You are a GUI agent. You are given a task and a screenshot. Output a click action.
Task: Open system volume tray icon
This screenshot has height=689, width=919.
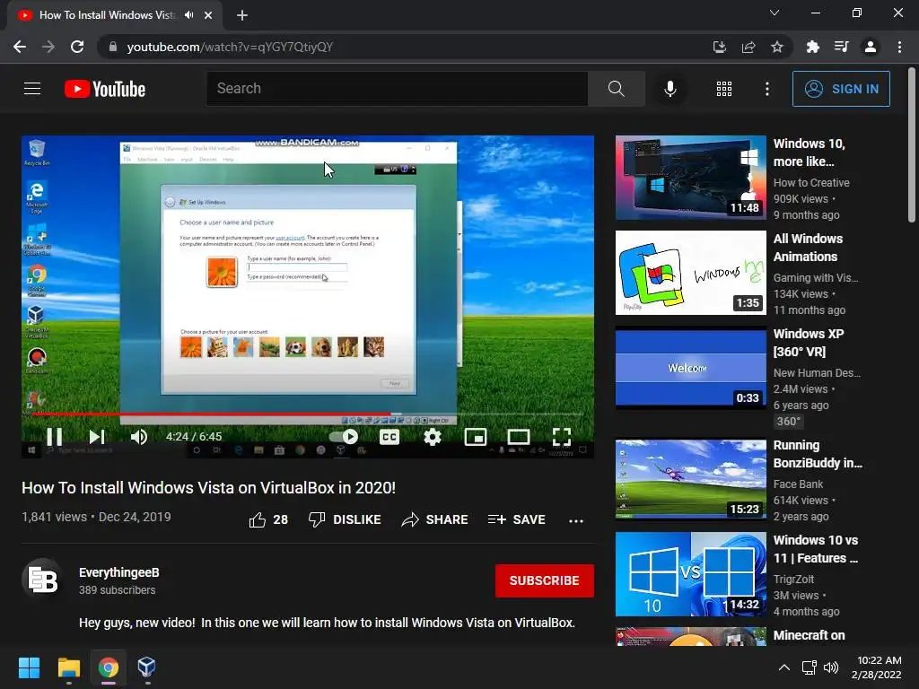[830, 667]
